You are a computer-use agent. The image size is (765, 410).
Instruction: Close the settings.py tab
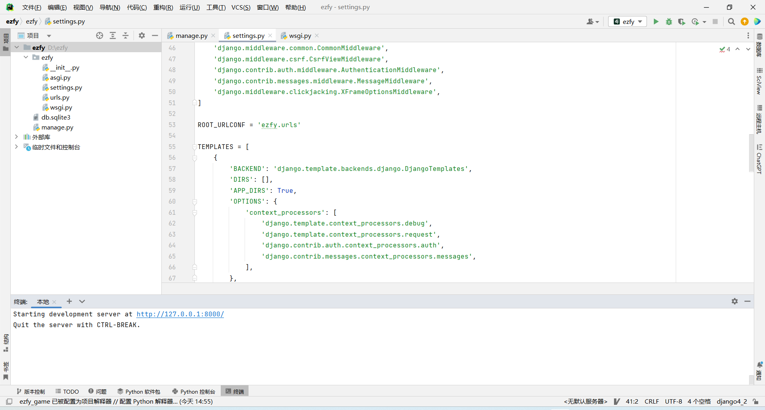click(x=270, y=35)
